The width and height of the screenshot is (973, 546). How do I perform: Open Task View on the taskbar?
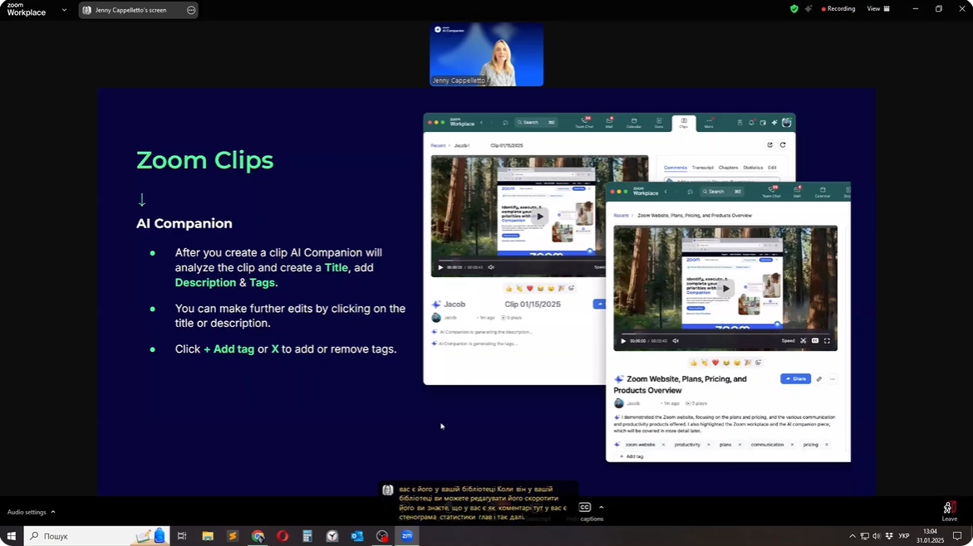(x=182, y=536)
